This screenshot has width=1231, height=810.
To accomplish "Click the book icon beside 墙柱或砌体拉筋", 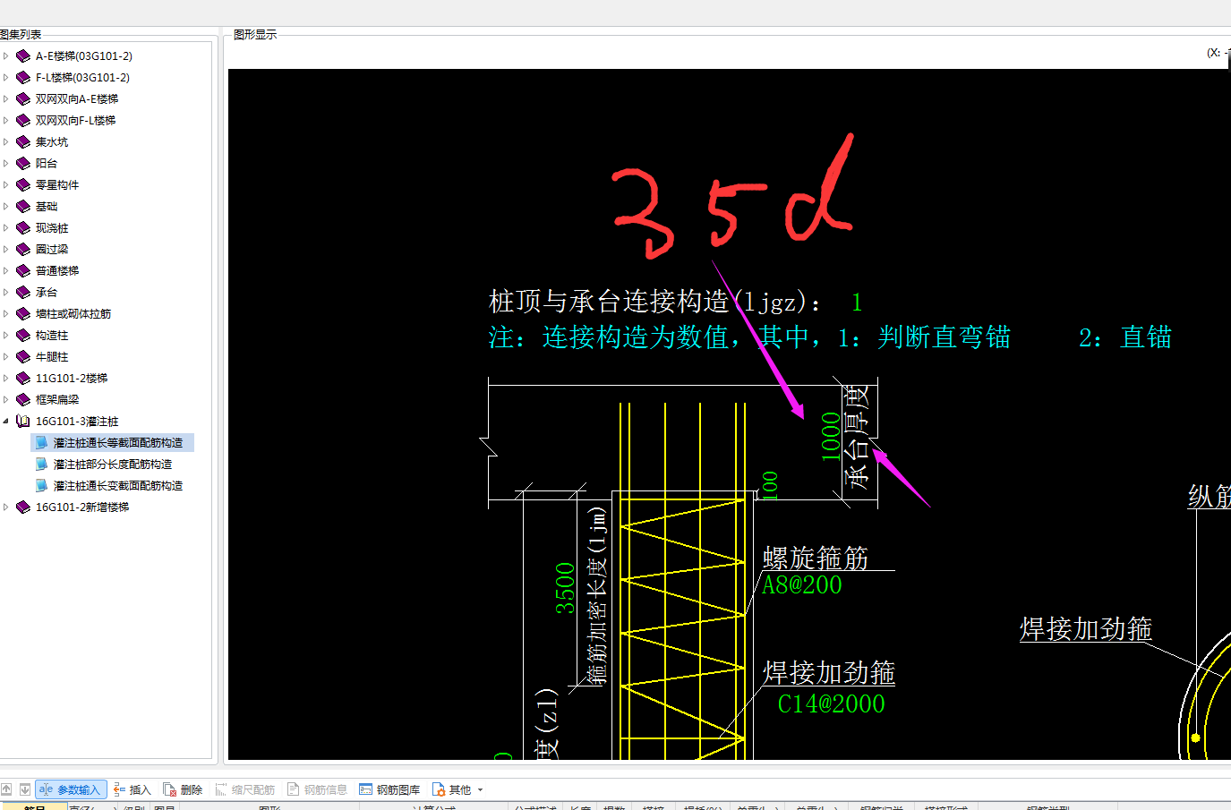I will click(x=23, y=313).
